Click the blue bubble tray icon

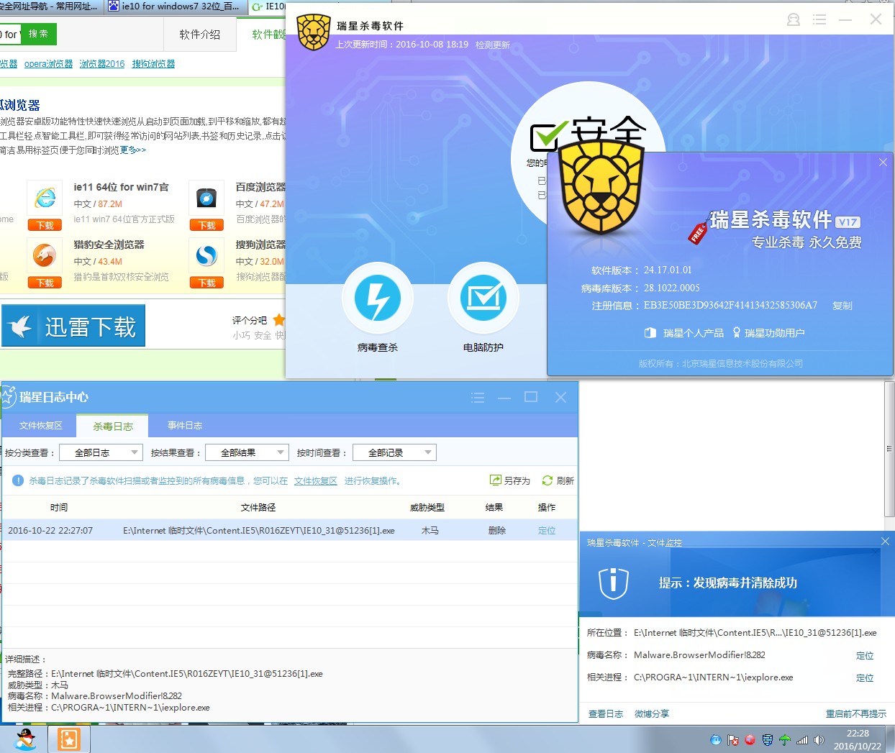(x=715, y=740)
